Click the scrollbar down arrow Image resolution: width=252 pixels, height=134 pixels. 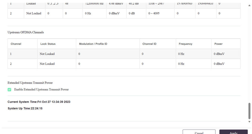point(249,122)
